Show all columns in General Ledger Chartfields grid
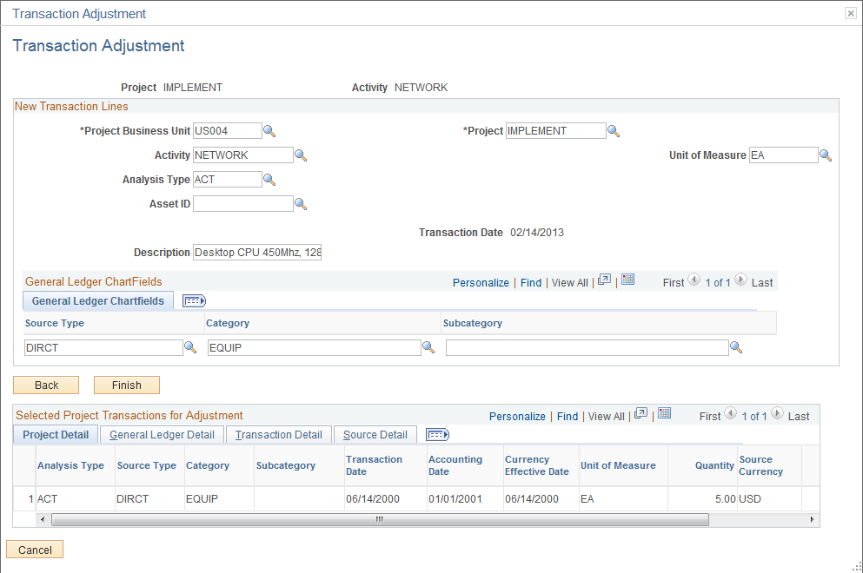The width and height of the screenshot is (863, 573). (193, 300)
